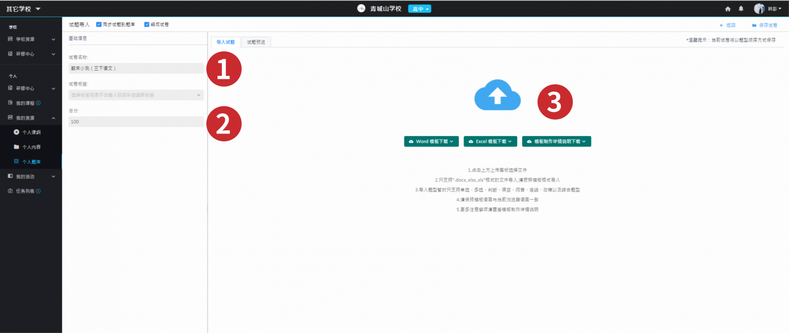Viewport: 789px width, 333px height.
Task: Expand the Word 模板下载 dropdown
Action: [x=431, y=141]
